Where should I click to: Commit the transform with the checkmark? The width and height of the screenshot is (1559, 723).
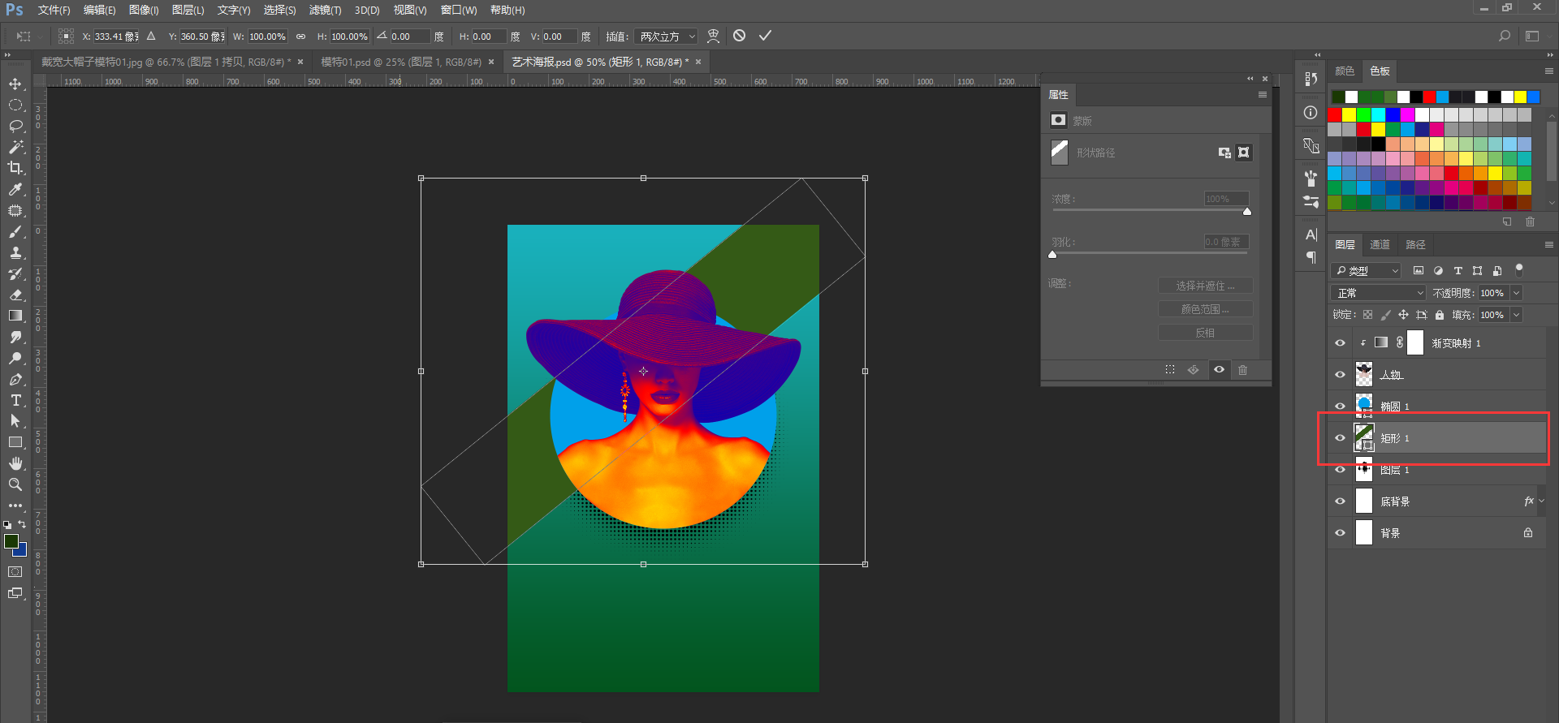coord(765,36)
